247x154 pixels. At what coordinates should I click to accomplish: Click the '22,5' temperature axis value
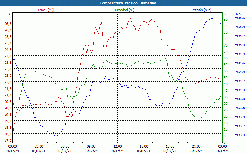[x=8, y=75]
